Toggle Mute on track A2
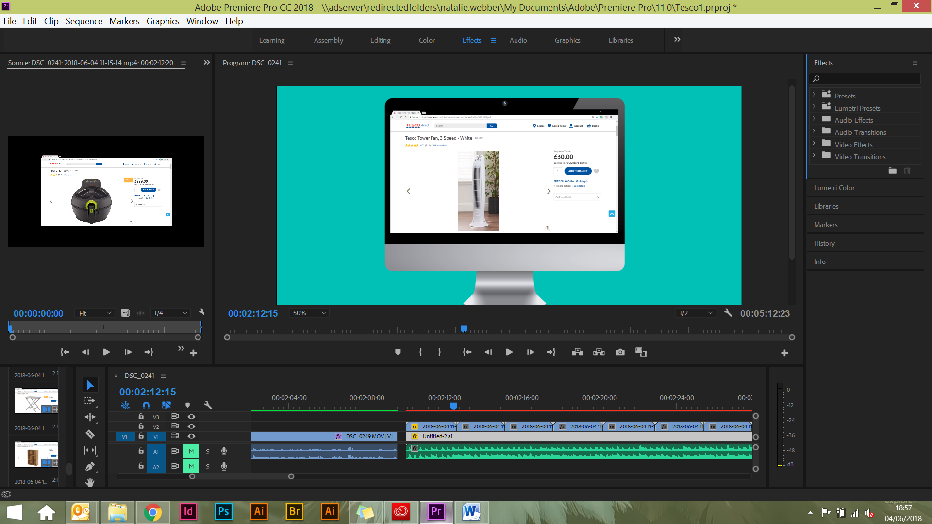The height and width of the screenshot is (524, 932). point(191,466)
